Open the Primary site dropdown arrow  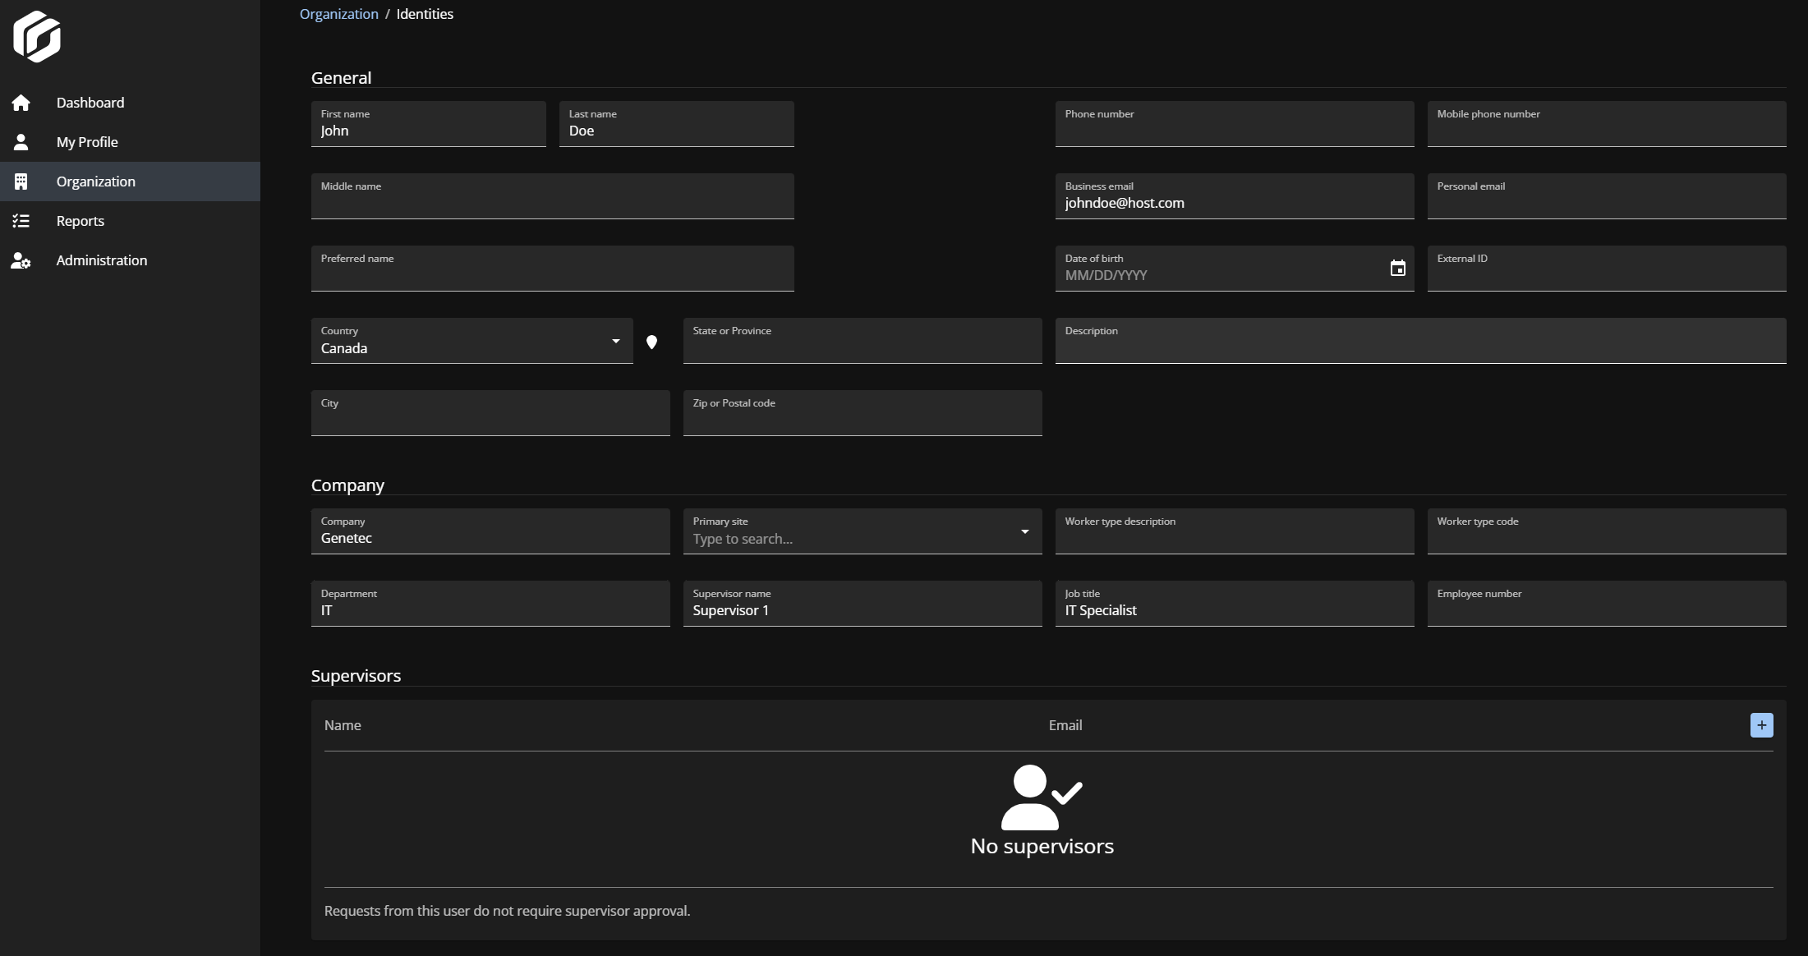1024,531
